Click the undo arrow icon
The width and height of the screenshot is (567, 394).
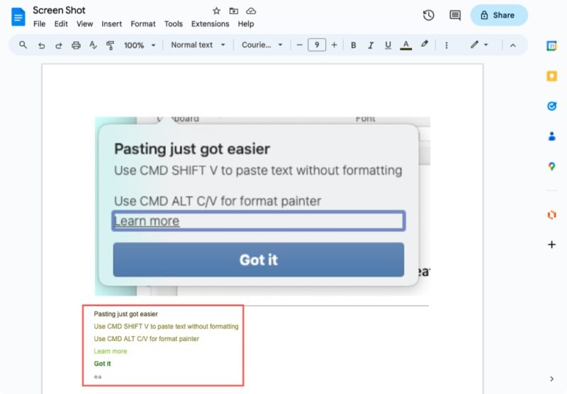(42, 45)
